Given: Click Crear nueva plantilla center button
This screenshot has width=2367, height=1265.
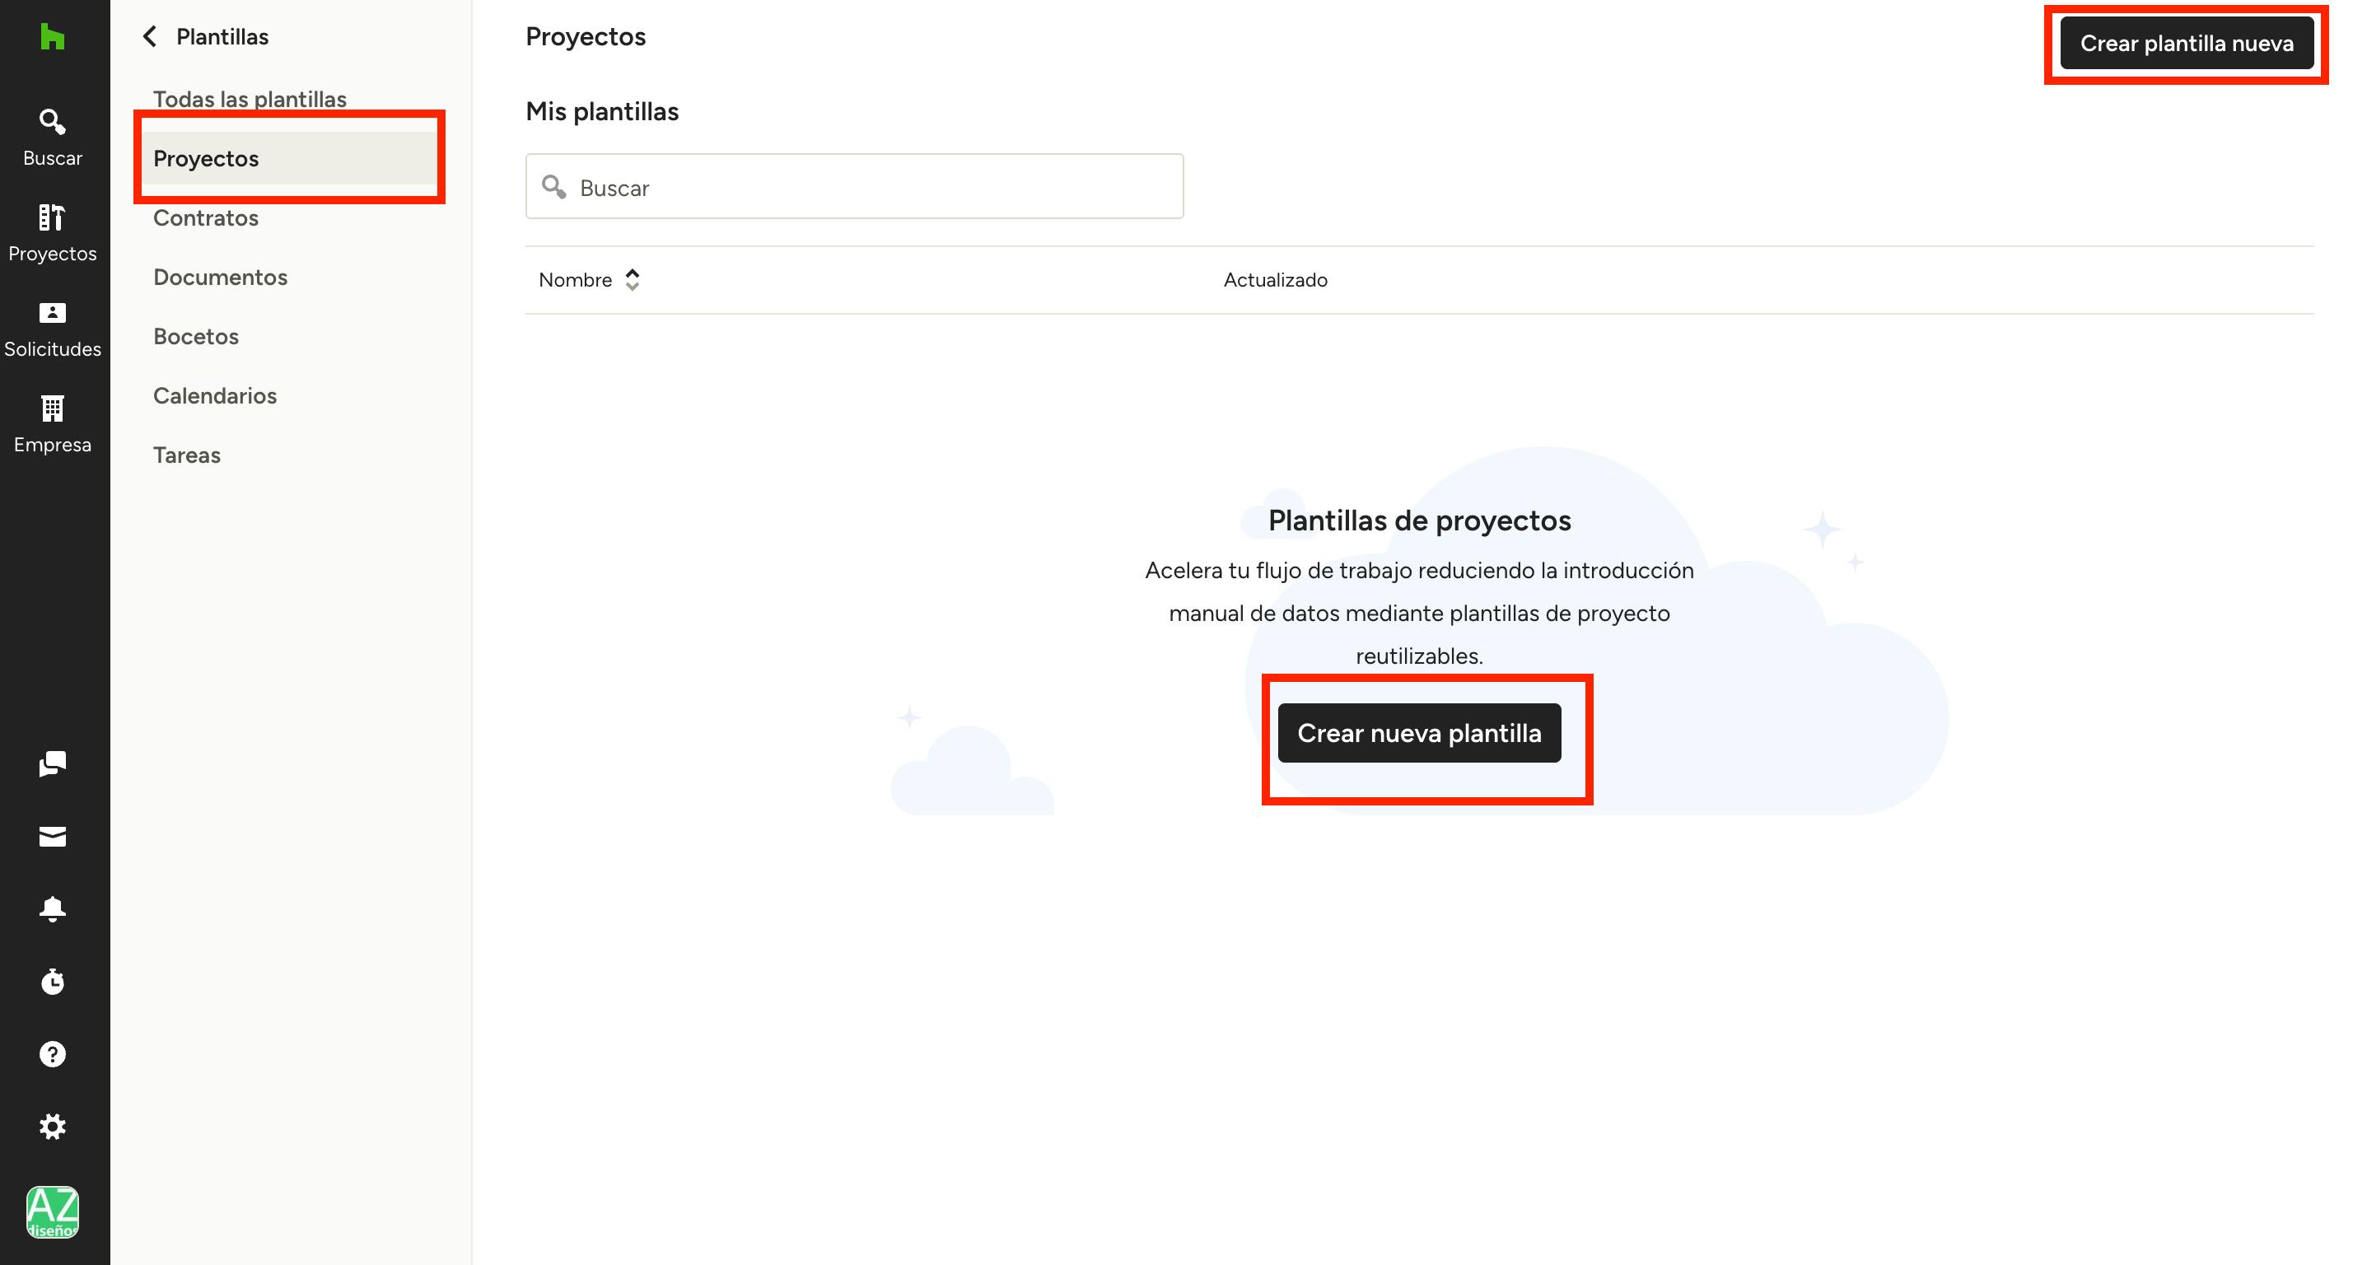Looking at the screenshot, I should tap(1419, 733).
